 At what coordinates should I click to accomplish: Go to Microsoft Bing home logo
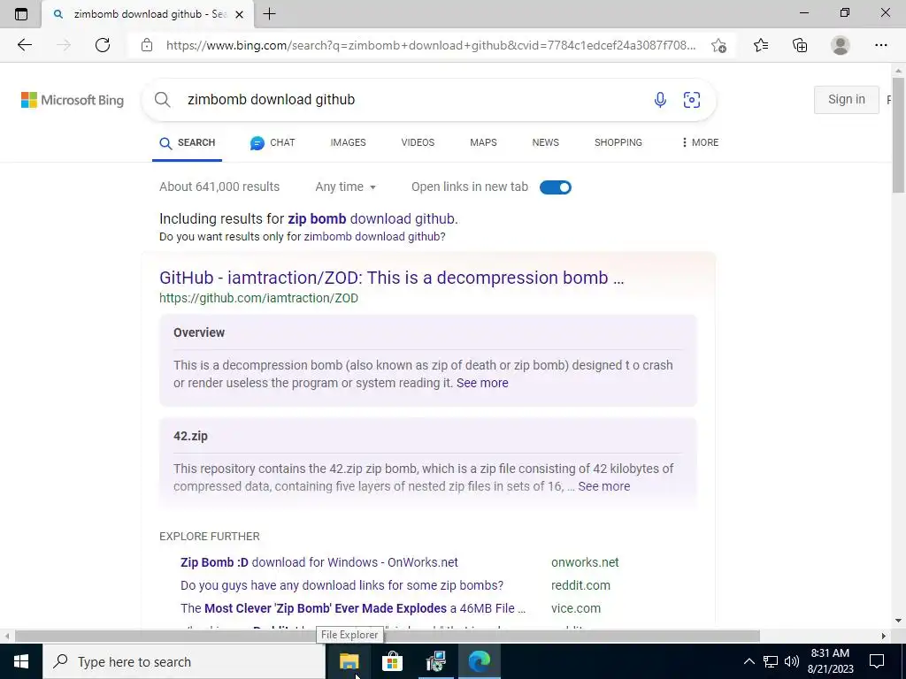(x=73, y=100)
